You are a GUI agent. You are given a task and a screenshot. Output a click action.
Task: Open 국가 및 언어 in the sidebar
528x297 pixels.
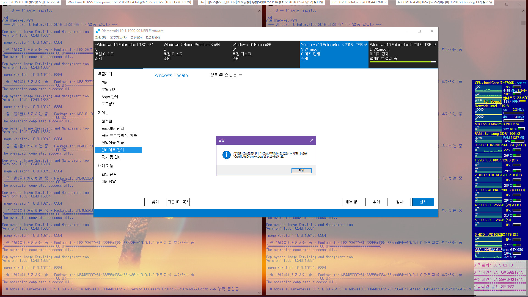click(111, 157)
